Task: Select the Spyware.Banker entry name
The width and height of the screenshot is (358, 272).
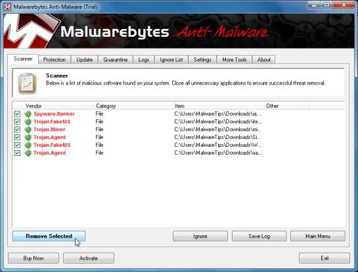Action: click(55, 114)
